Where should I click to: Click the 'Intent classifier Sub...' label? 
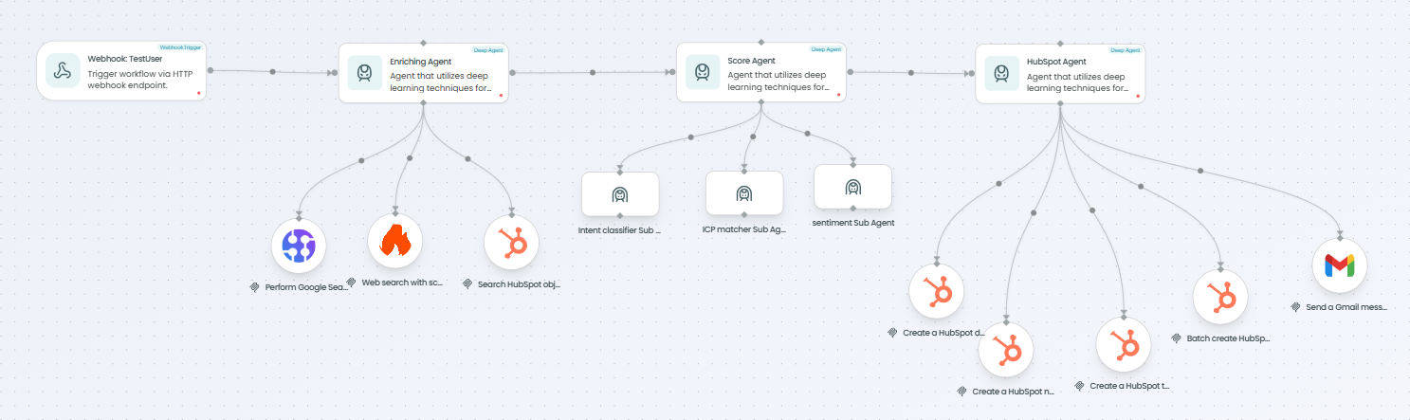click(619, 230)
